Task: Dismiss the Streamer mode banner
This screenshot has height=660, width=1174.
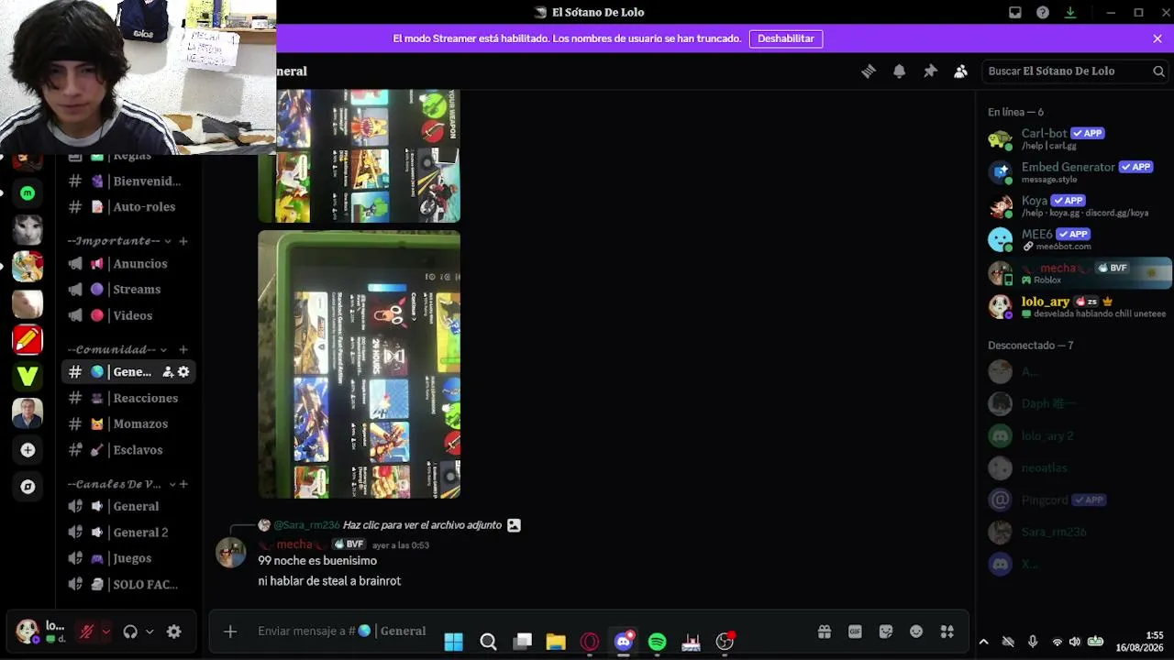Action: [1157, 38]
